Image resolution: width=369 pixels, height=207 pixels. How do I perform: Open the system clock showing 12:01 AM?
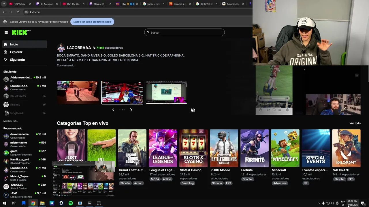[353, 203]
